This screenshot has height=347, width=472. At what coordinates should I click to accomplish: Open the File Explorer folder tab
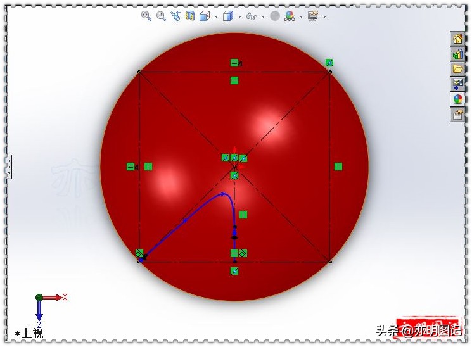457,69
